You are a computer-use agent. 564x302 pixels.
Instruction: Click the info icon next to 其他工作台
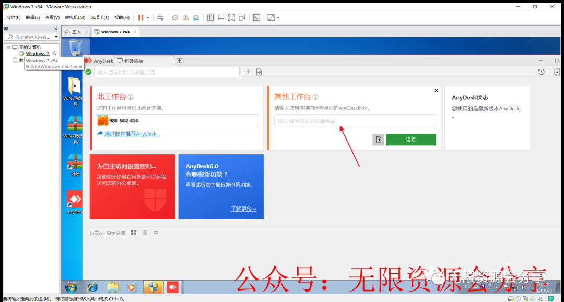(315, 97)
